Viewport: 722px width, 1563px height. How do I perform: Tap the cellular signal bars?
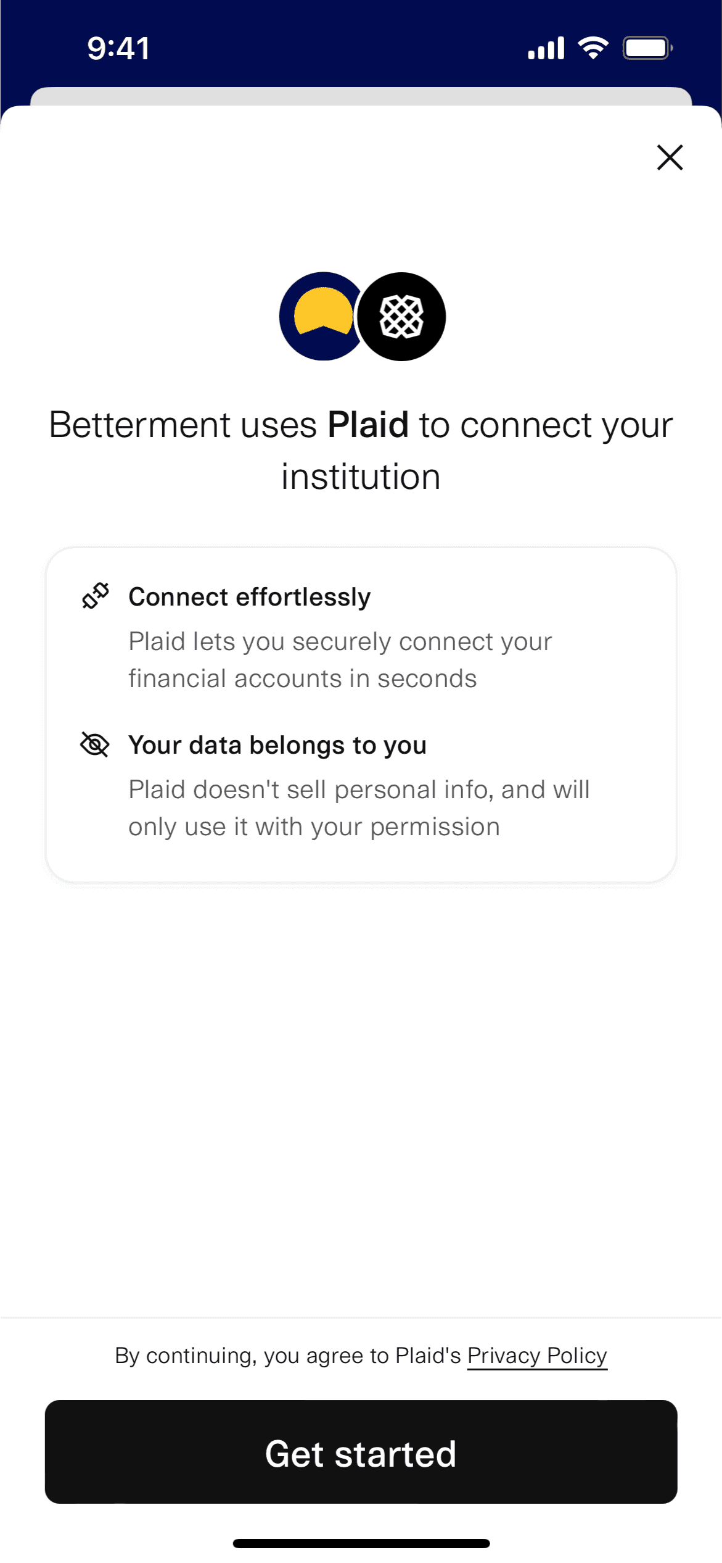(546, 48)
